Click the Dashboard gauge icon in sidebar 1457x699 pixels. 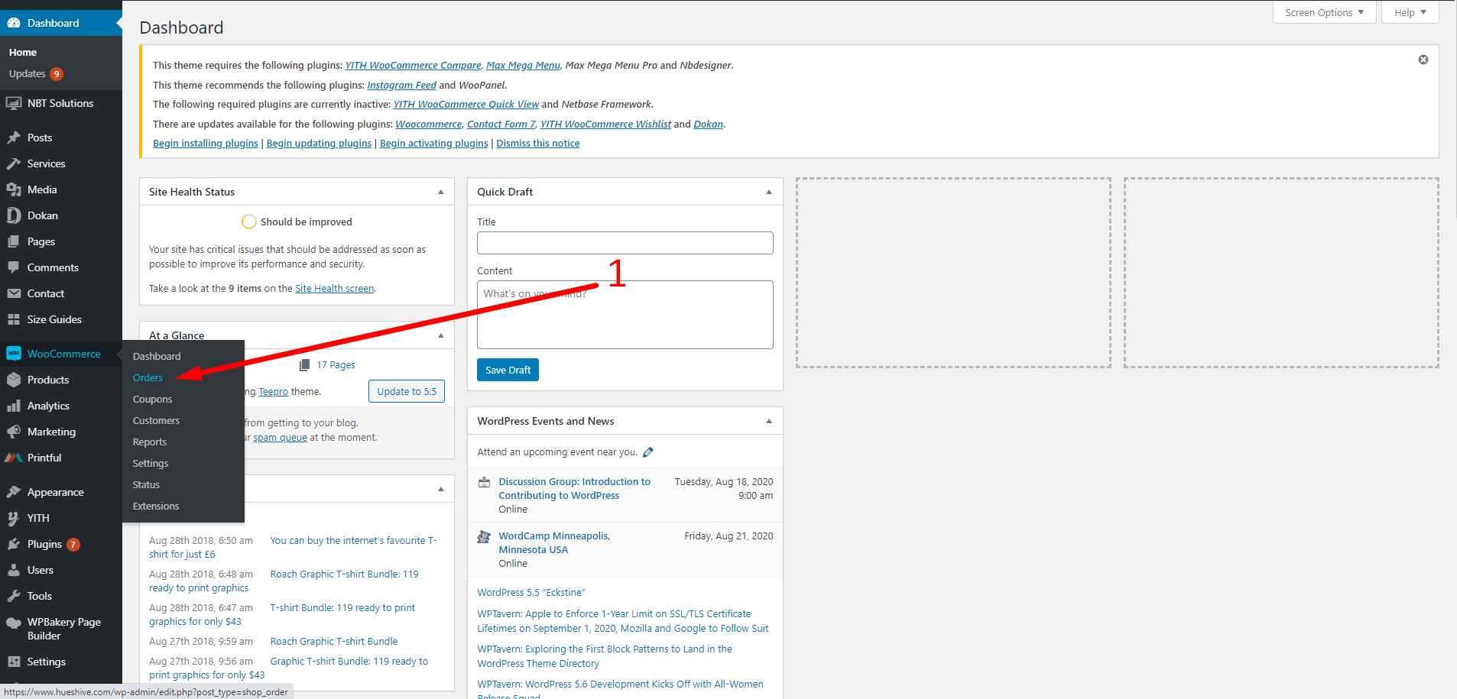pyautogui.click(x=14, y=23)
